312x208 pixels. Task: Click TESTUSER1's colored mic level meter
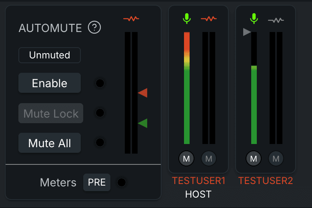pos(187,88)
